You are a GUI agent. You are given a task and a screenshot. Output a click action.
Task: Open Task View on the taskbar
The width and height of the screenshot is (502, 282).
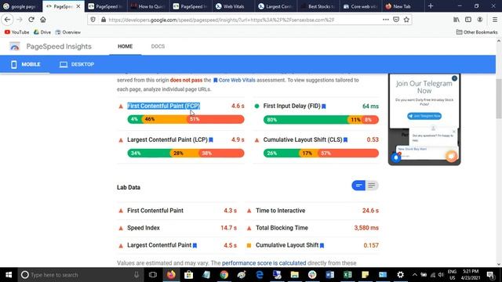click(x=153, y=275)
